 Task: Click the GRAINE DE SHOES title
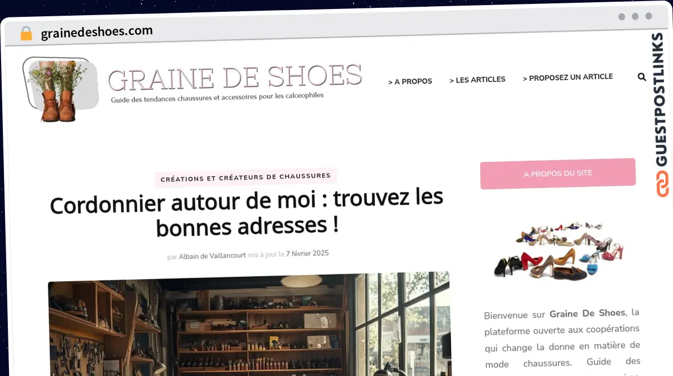tap(235, 77)
